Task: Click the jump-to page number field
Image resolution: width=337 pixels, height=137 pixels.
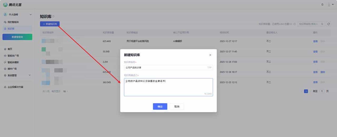Action: (322, 91)
